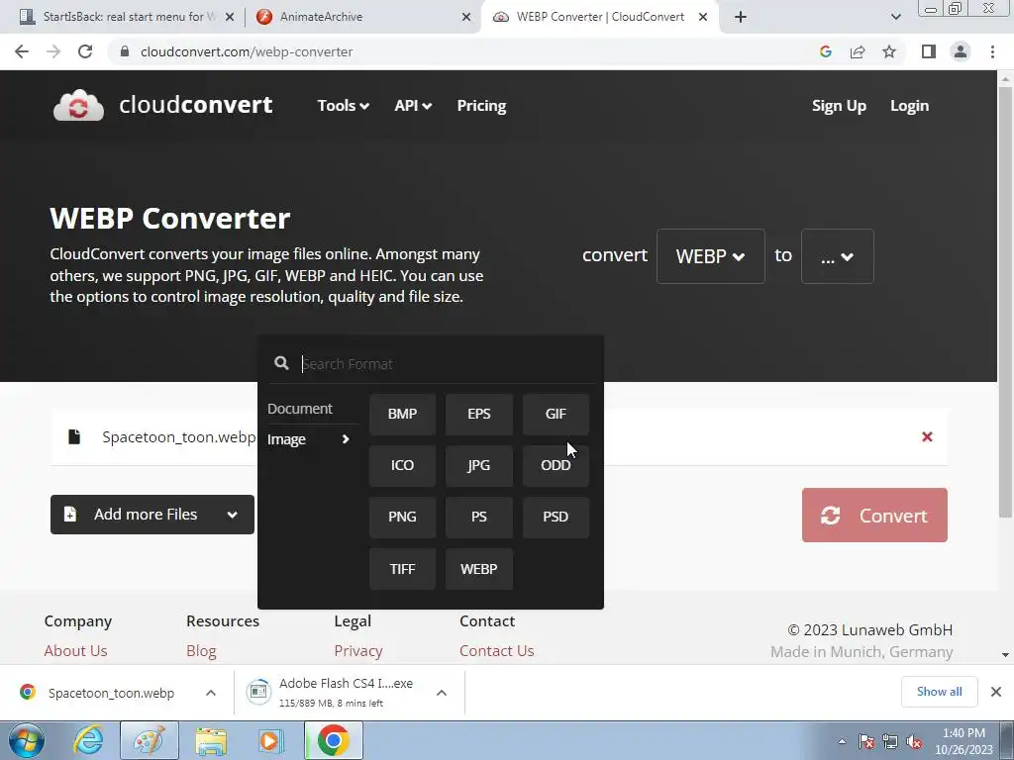Open Paint from the taskbar
Image resolution: width=1014 pixels, height=760 pixels.
[x=150, y=740]
